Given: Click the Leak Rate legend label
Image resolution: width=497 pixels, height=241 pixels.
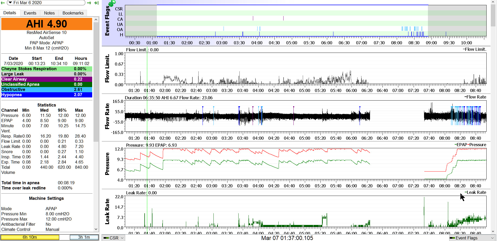Looking at the screenshot, I should point(475,192).
